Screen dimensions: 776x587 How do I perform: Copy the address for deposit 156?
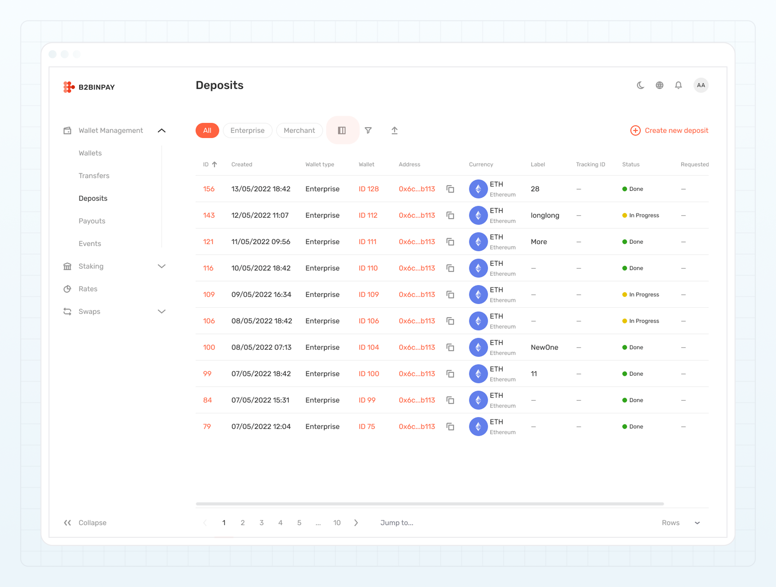click(x=450, y=189)
